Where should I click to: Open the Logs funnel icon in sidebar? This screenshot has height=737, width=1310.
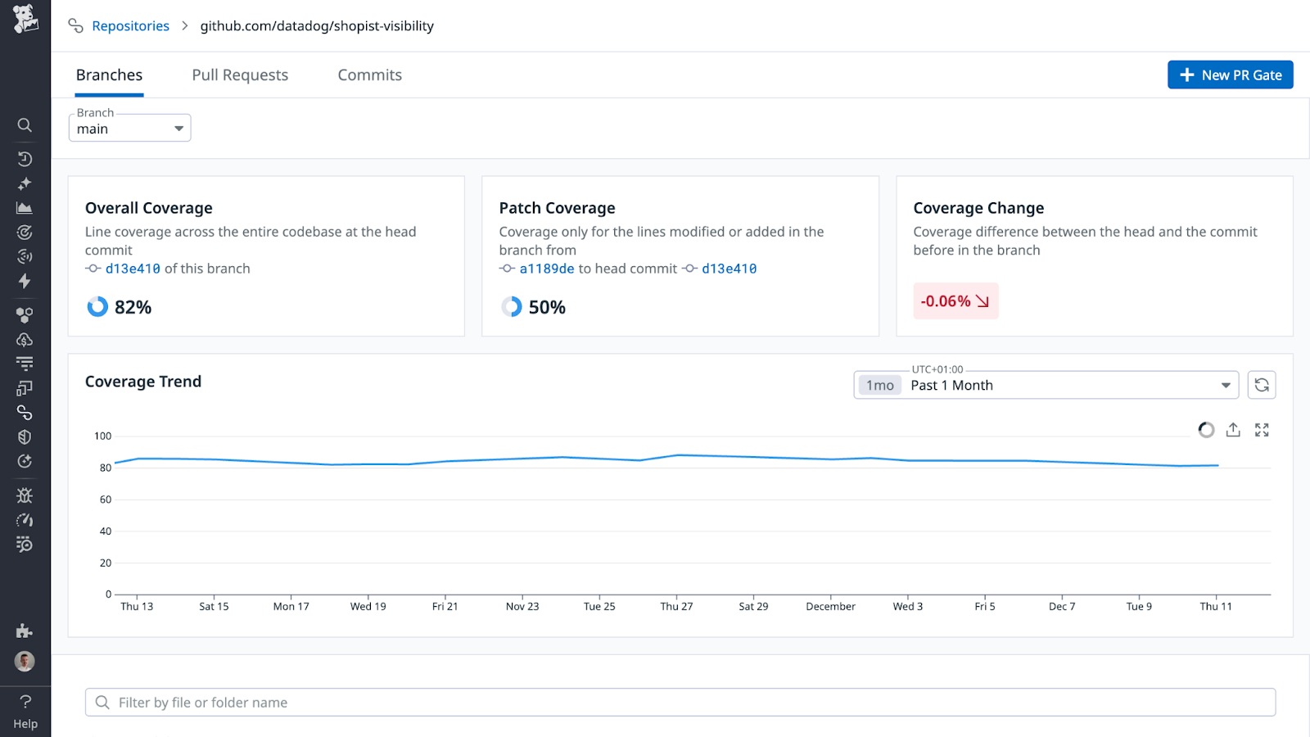coord(25,363)
